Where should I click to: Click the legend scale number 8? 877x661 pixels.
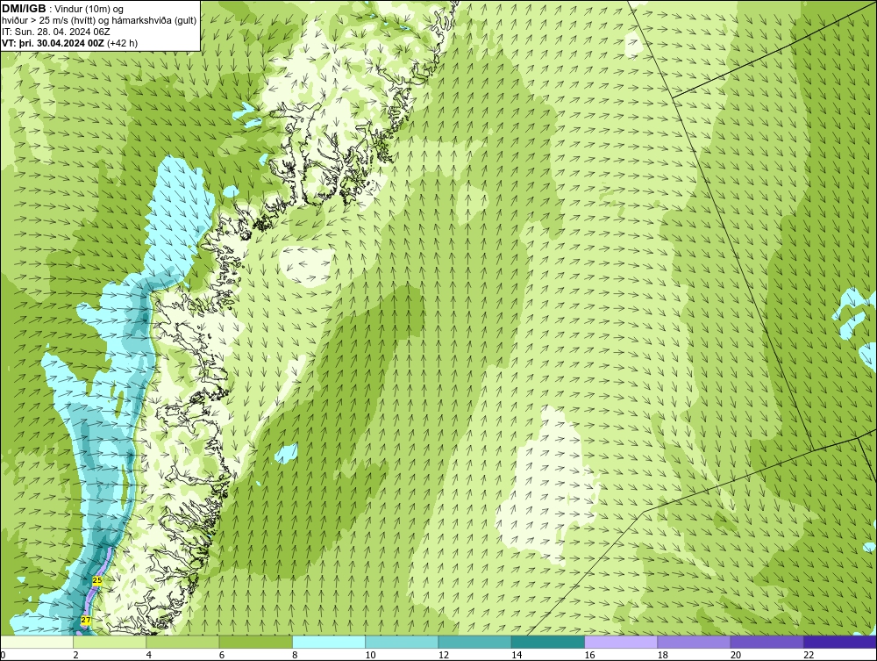(x=296, y=655)
